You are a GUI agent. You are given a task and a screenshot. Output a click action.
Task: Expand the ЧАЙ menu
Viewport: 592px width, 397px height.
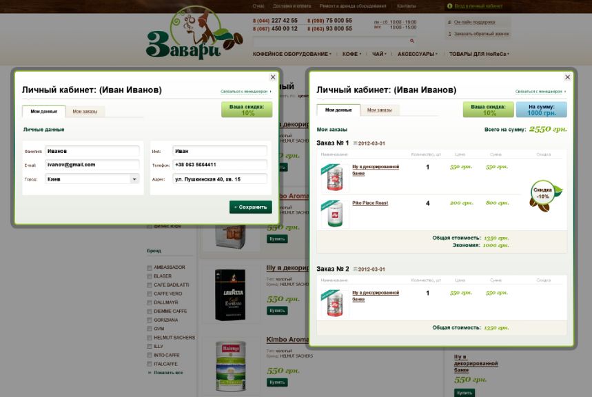click(379, 54)
